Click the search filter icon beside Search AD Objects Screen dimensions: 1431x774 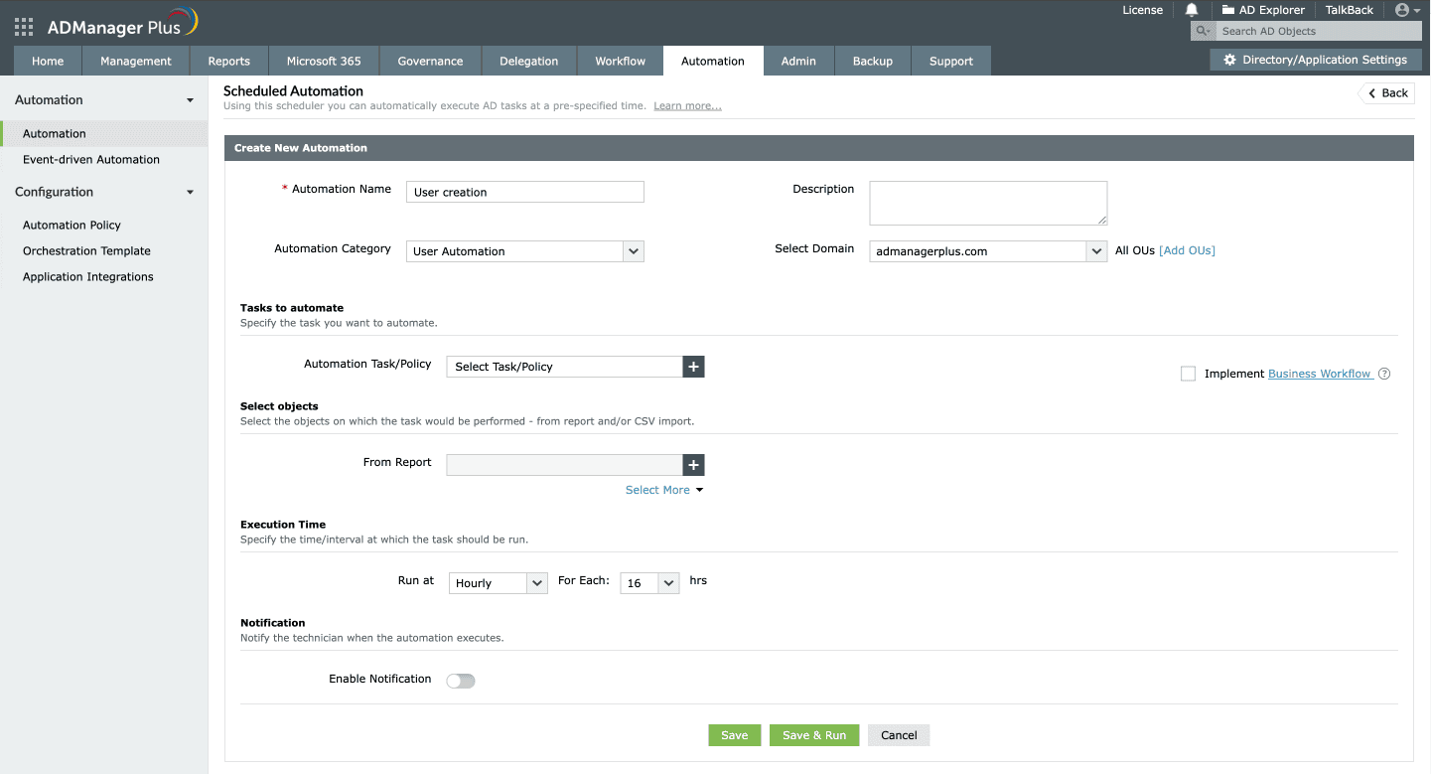[x=1202, y=31]
